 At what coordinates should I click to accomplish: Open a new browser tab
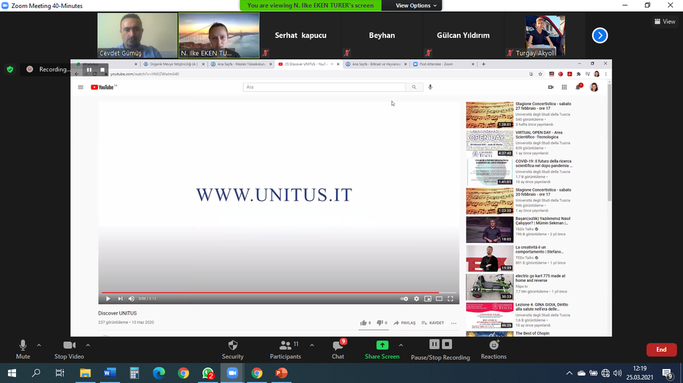tap(484, 64)
